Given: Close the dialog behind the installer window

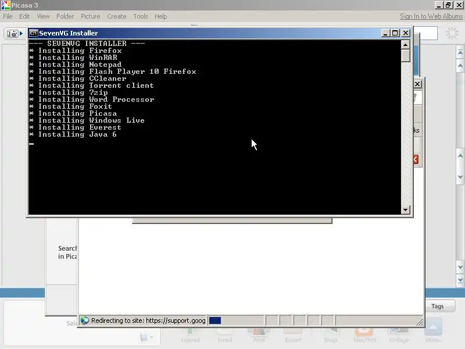Looking at the screenshot, I should 417,84.
